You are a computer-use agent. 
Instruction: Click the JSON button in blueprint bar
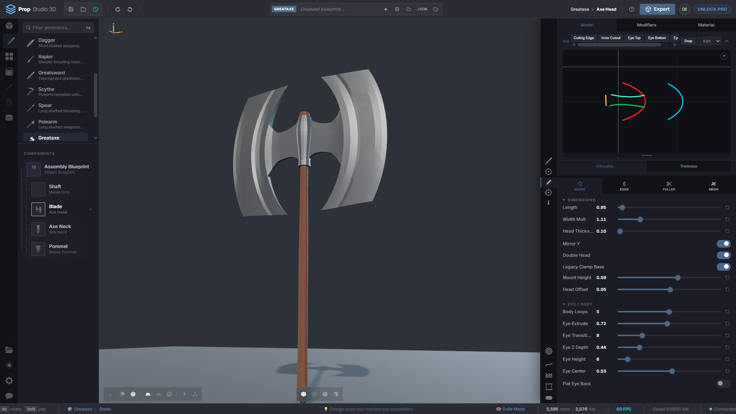coord(422,9)
